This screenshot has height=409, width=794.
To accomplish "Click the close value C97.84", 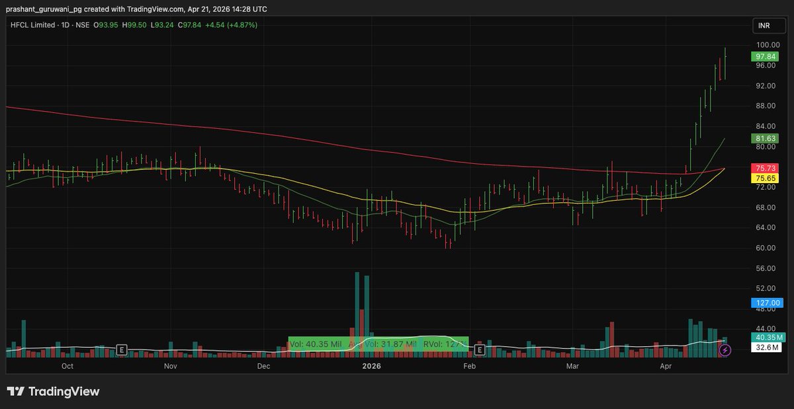I will [x=189, y=25].
